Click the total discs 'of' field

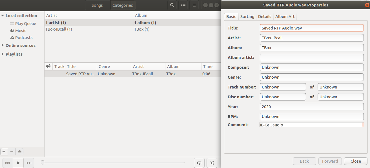pos(341,97)
